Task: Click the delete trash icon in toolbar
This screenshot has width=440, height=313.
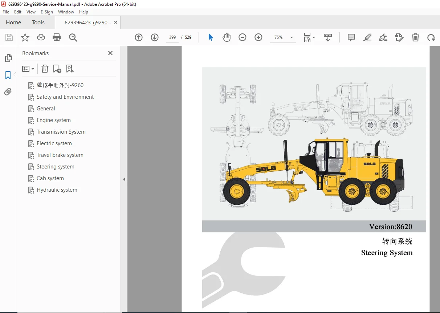Action: [415, 37]
